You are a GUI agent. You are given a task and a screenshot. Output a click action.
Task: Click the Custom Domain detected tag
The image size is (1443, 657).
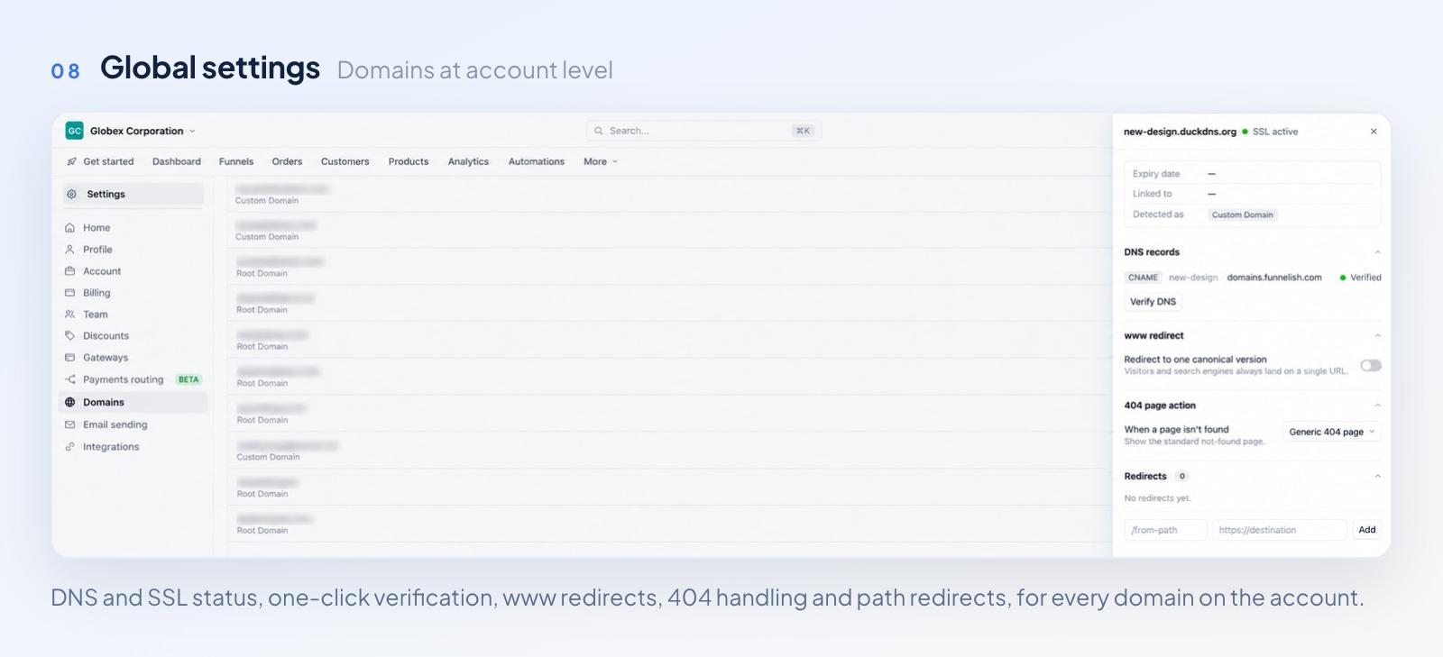1242,214
